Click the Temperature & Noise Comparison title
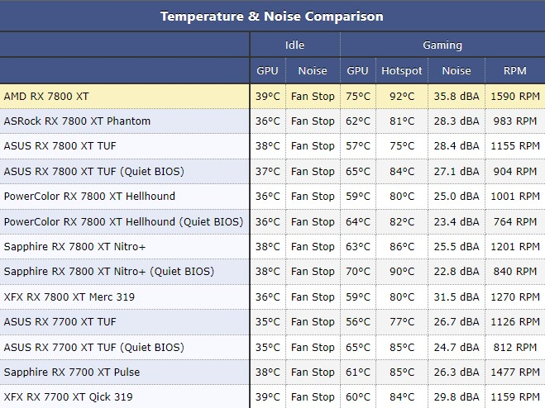The width and height of the screenshot is (545, 408). 272,17
